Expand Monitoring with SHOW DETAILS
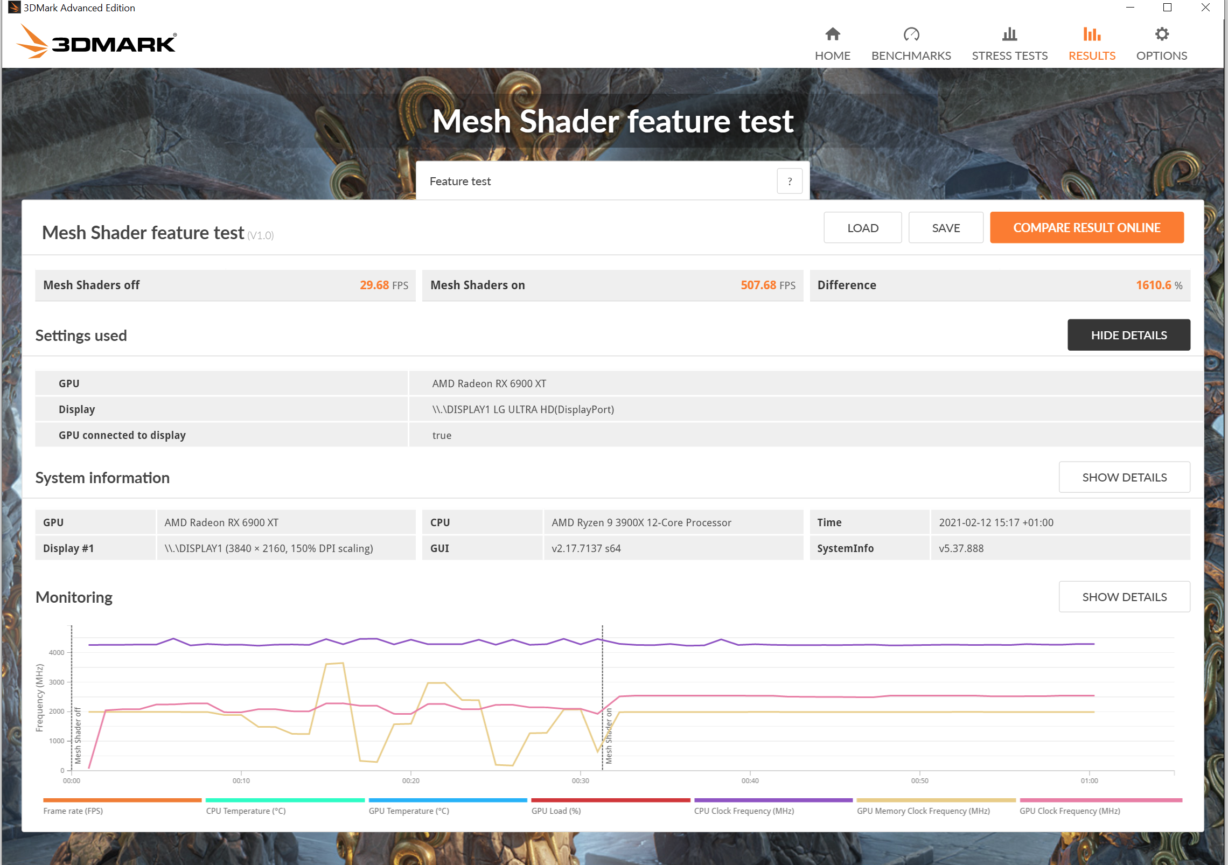Image resolution: width=1228 pixels, height=865 pixels. coord(1124,596)
